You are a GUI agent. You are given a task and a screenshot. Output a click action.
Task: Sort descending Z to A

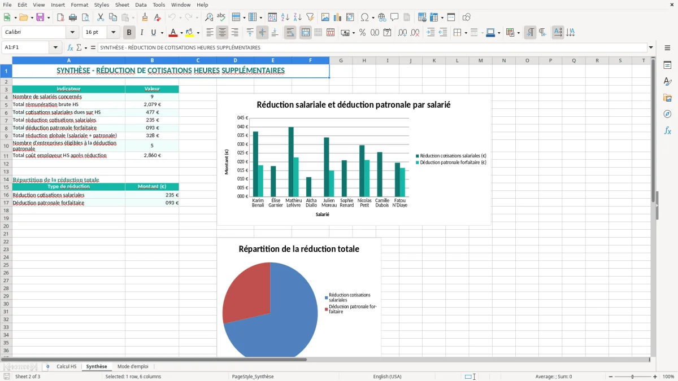pos(297,17)
